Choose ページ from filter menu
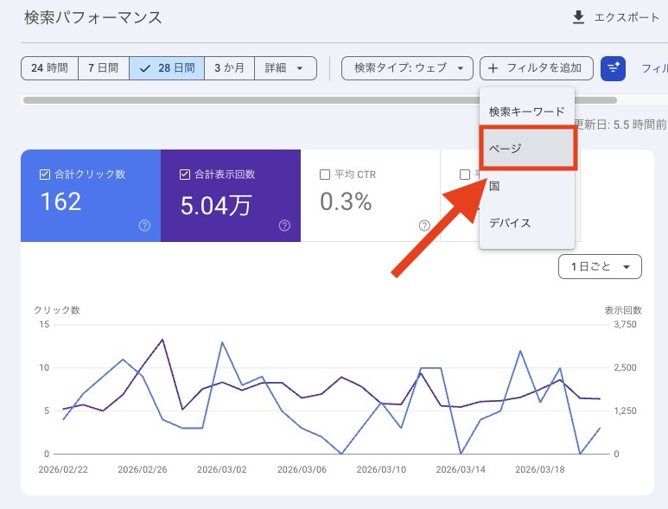The height and width of the screenshot is (509, 668). tap(527, 149)
